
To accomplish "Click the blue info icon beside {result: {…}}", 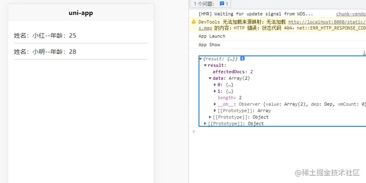I will (242, 59).
